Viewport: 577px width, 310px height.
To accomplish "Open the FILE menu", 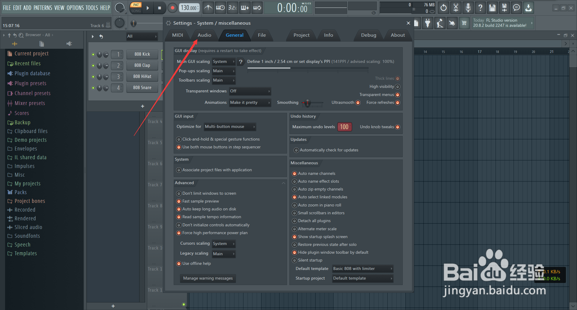I will 7,8.
